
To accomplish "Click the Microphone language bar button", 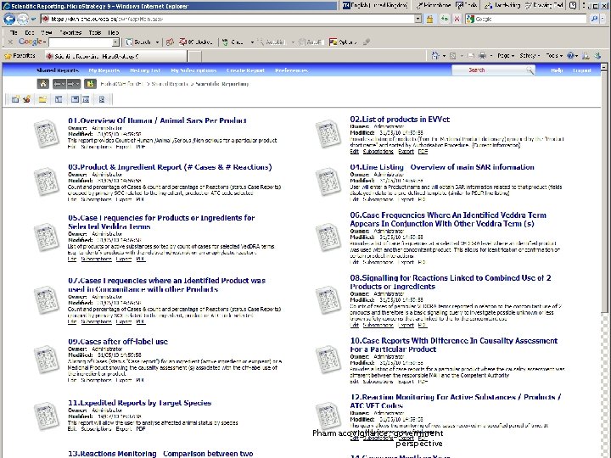I will click(433, 5).
